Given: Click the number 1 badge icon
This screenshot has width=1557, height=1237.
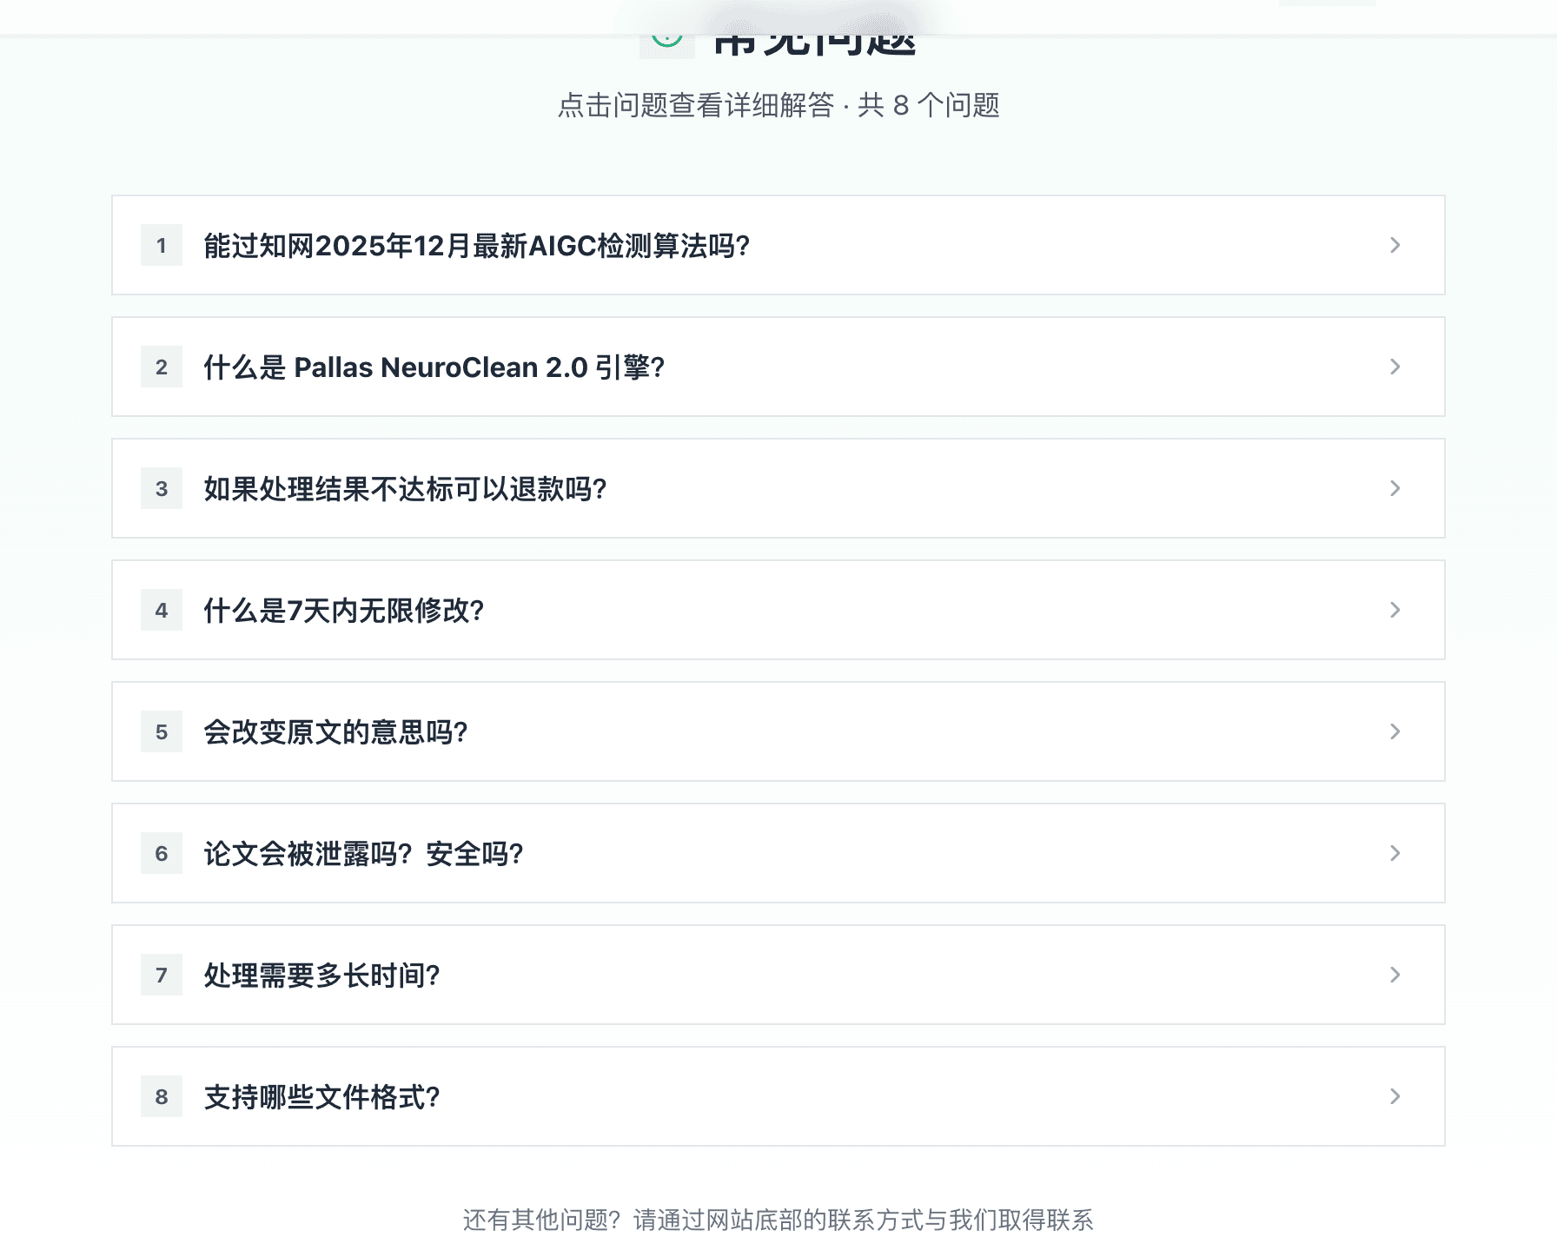Looking at the screenshot, I should coord(161,246).
